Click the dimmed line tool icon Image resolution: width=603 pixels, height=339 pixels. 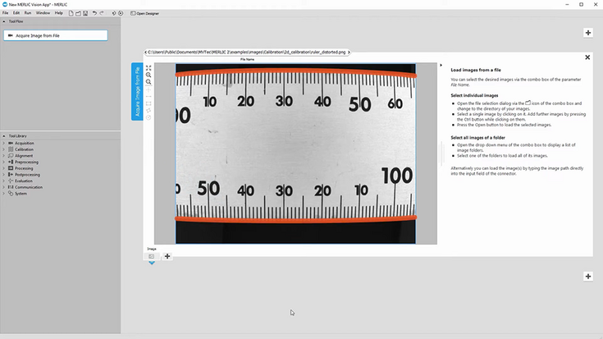click(148, 96)
